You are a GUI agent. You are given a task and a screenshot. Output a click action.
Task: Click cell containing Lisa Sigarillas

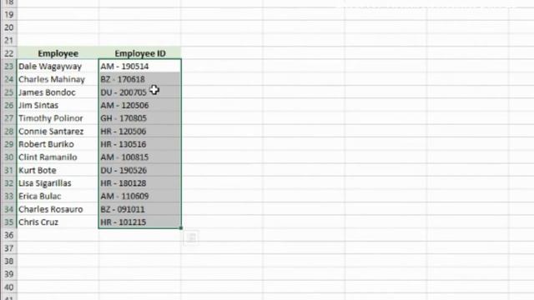58,183
